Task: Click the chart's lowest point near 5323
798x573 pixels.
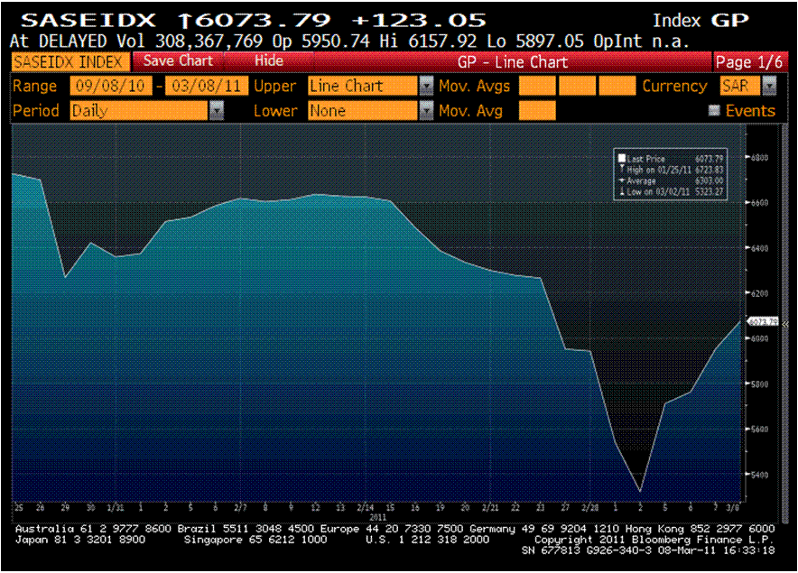Action: coord(640,492)
